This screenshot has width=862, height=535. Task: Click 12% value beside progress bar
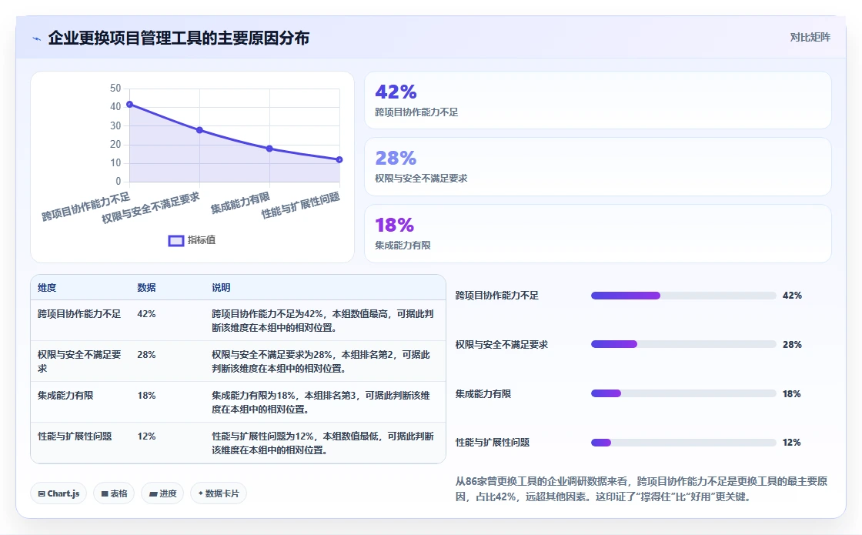click(x=792, y=443)
